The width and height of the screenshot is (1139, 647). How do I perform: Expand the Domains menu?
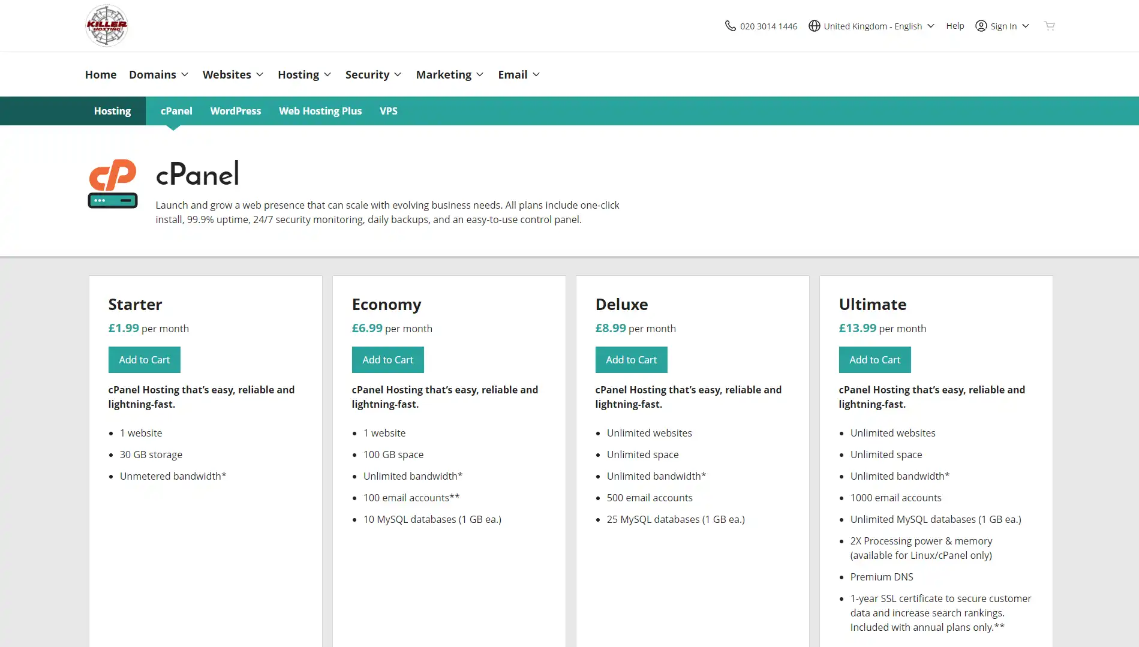[x=158, y=74]
